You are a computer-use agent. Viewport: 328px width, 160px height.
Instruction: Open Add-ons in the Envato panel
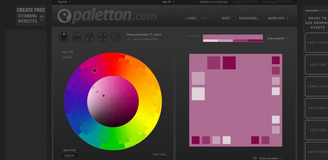coord(317,65)
